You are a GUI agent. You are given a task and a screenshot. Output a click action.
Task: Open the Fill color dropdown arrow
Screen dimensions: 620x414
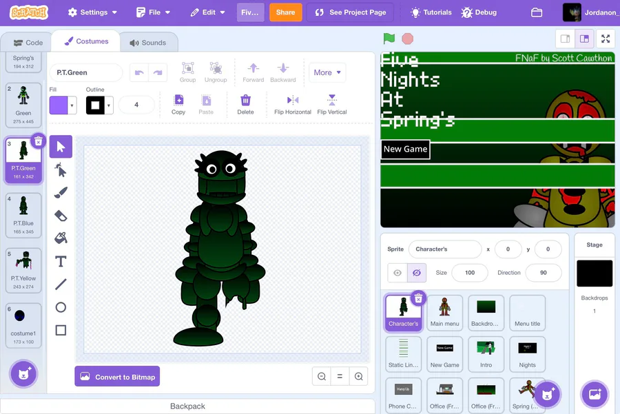[72, 105]
